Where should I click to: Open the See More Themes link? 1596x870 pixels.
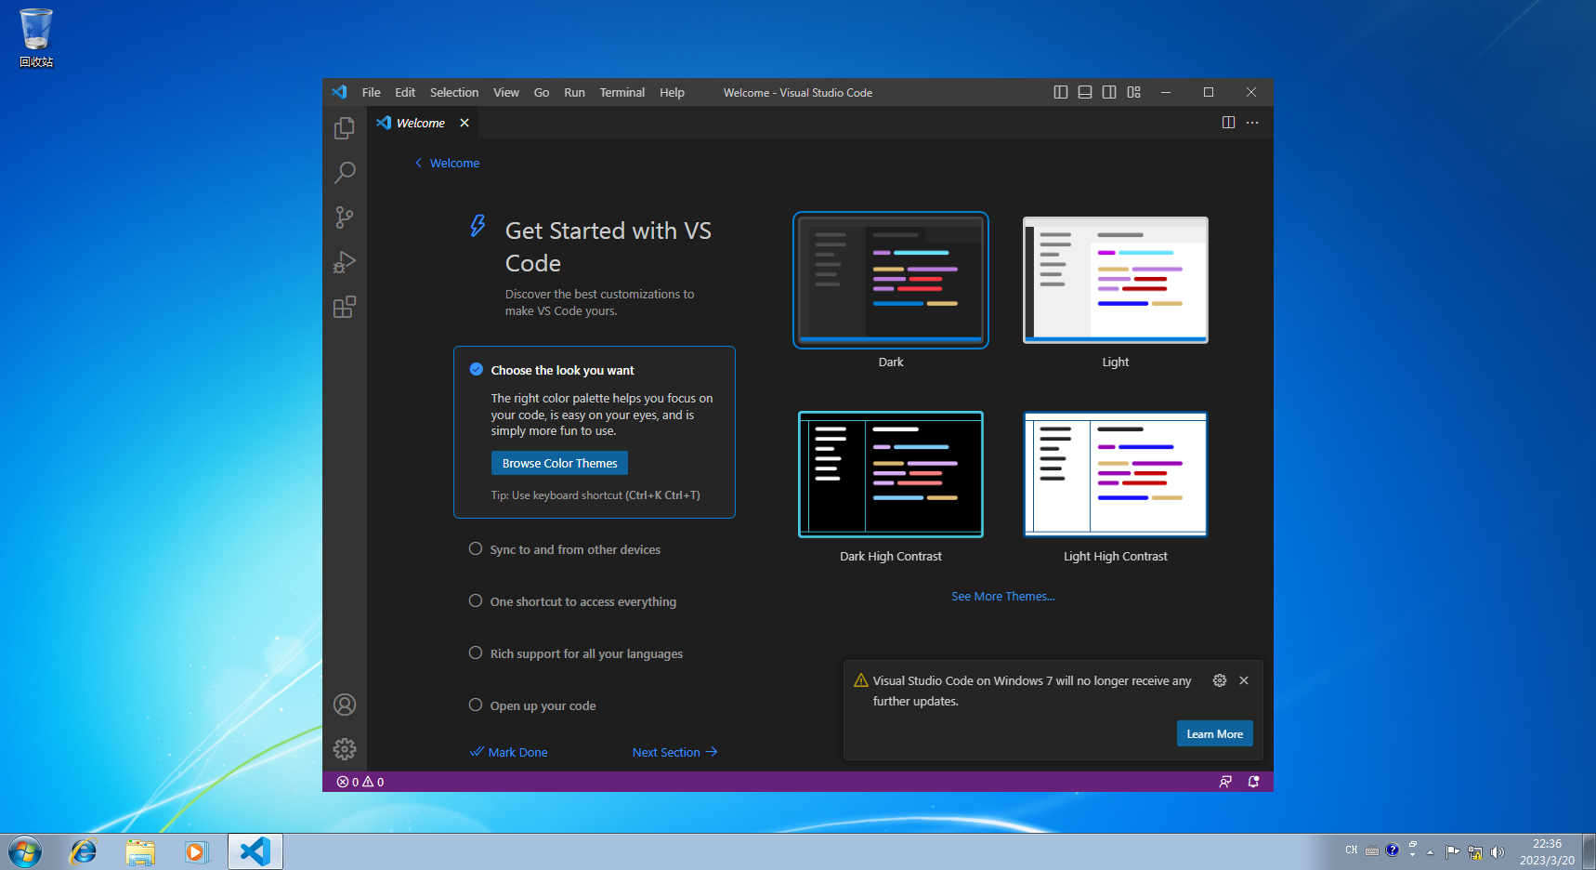pos(1002,596)
